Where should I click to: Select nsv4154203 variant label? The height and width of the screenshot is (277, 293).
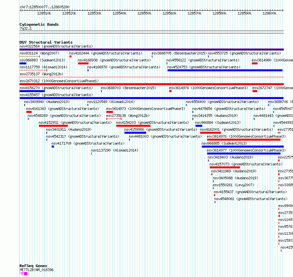[152, 122]
